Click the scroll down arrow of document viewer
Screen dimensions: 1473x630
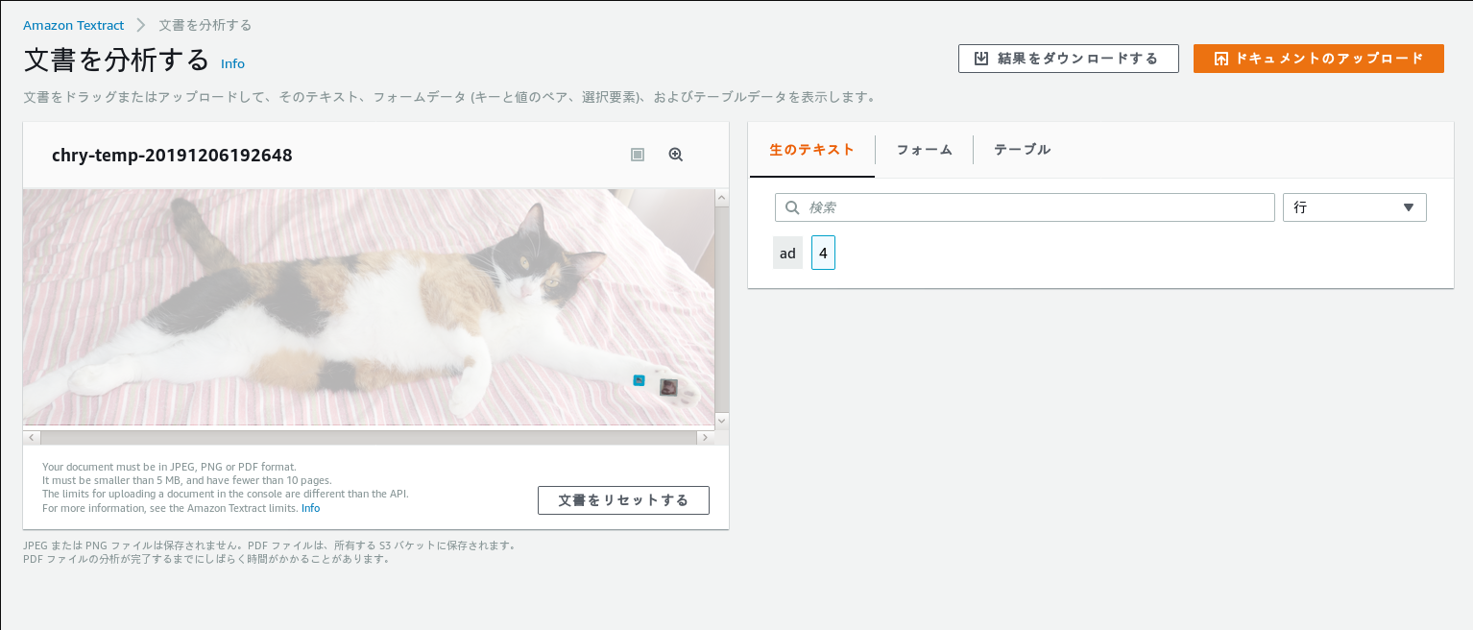(x=722, y=421)
